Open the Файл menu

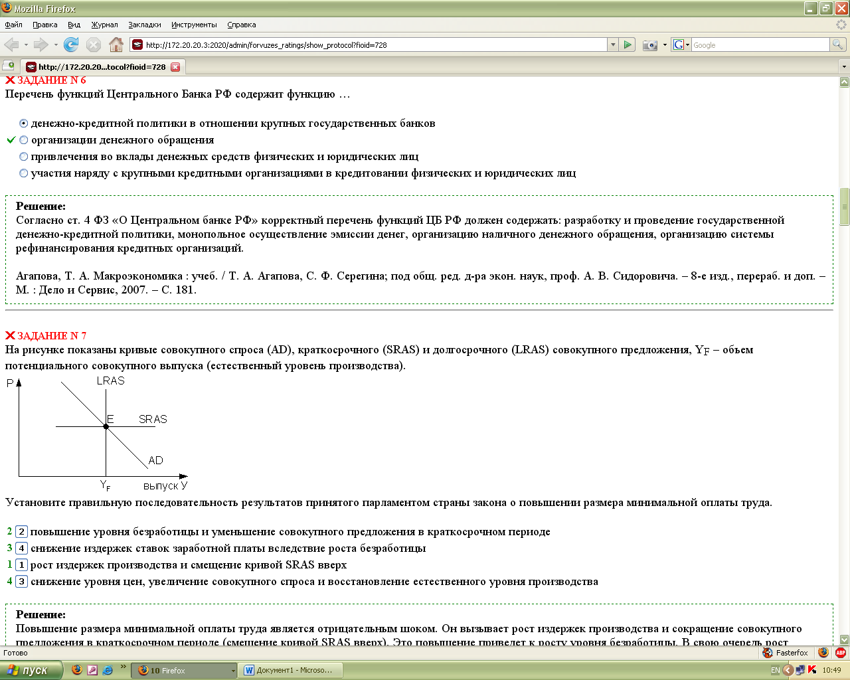point(13,25)
